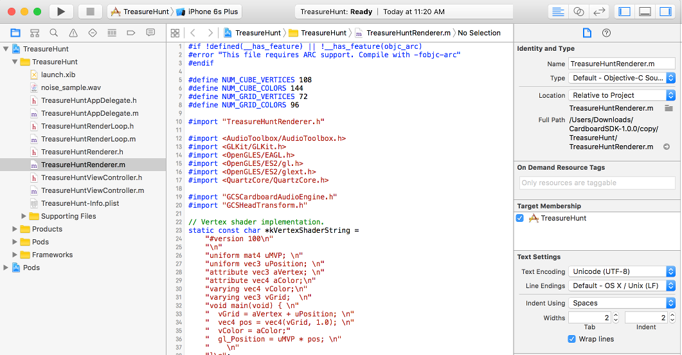Viewport: 682px width, 355px height.
Task: Open the Line Endings dropdown
Action: coord(622,286)
